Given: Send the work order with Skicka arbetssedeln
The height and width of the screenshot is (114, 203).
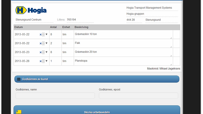Looking at the screenshot, I should click(x=97, y=110).
